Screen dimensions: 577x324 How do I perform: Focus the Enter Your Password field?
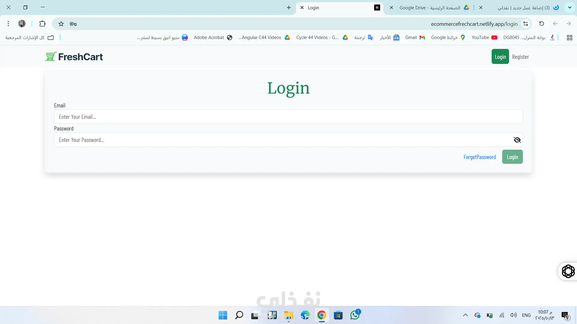coord(282,140)
